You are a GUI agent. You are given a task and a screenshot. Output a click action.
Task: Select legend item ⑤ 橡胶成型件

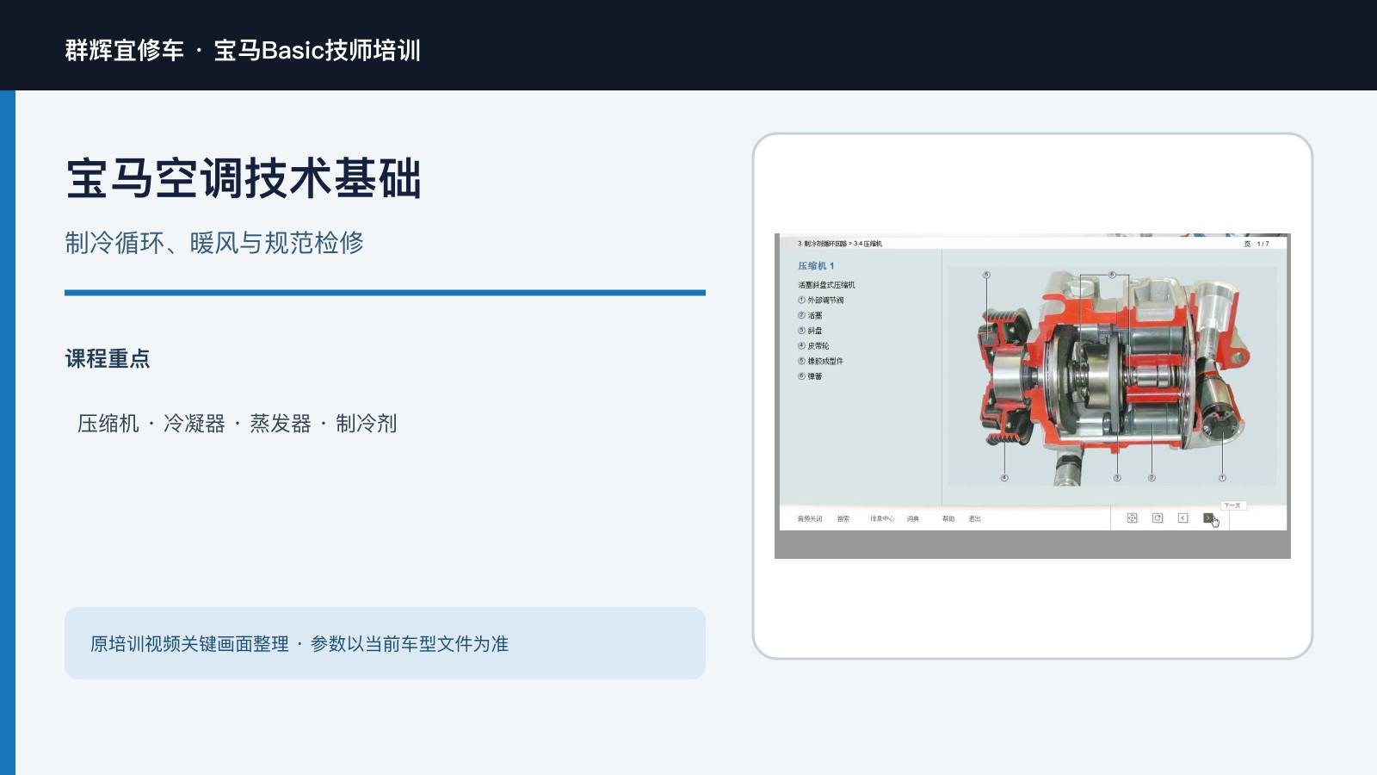(x=820, y=362)
